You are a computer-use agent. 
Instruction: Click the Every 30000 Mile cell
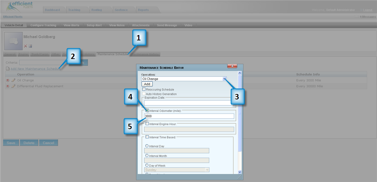click(x=309, y=86)
